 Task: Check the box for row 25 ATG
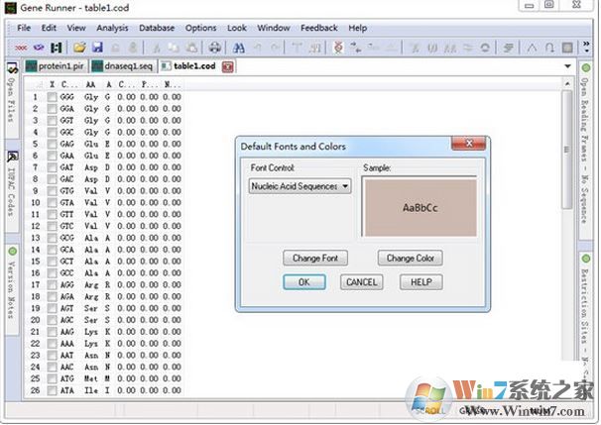pyautogui.click(x=52, y=379)
